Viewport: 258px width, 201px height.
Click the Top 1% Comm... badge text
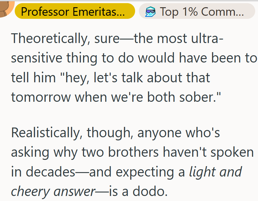[x=202, y=12]
